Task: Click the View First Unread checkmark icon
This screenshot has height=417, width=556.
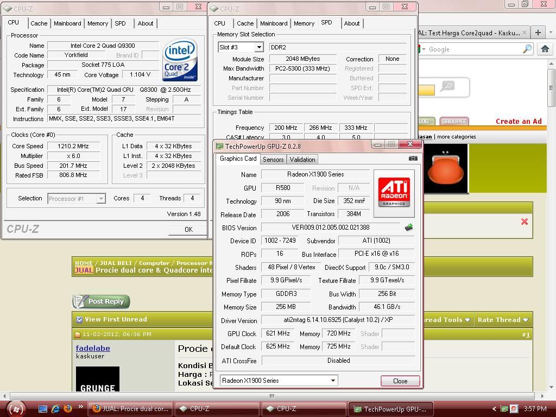Action: pos(79,319)
